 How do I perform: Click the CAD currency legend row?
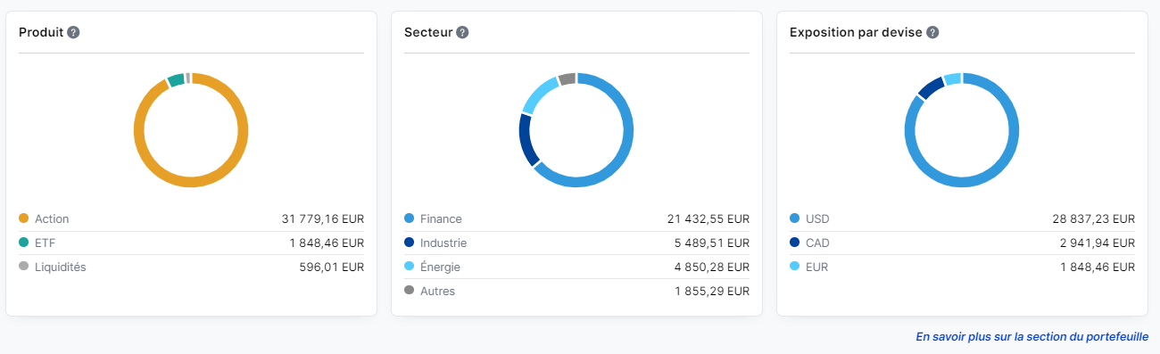point(962,243)
